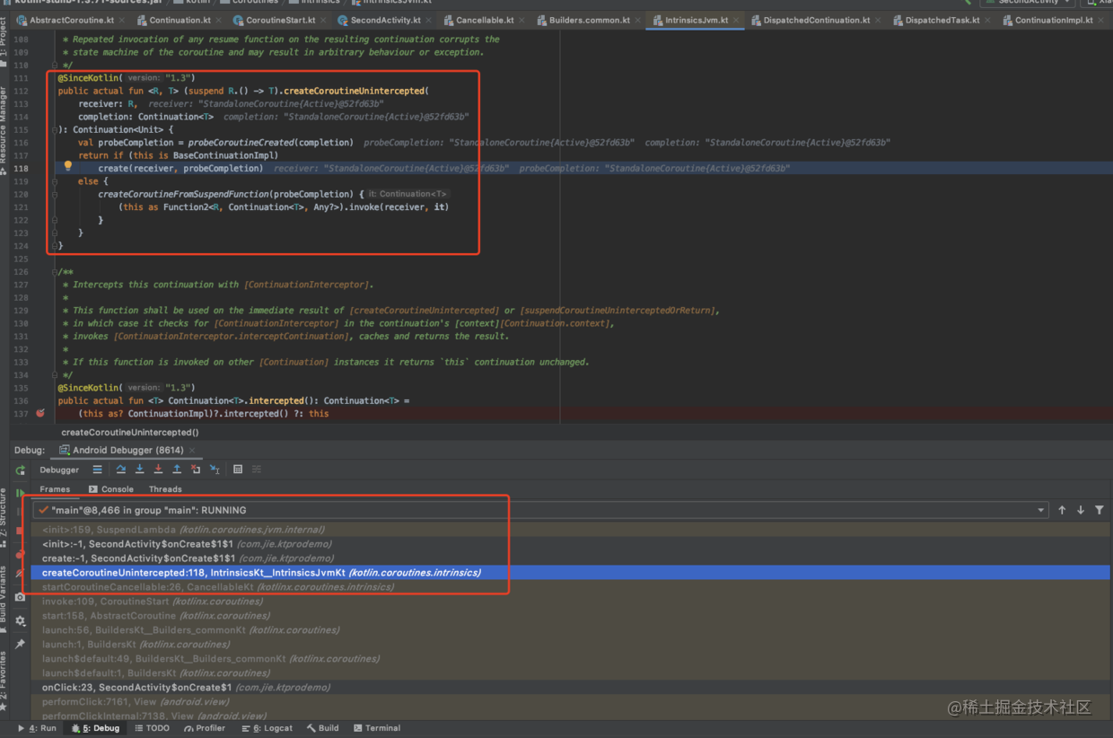Step out of current function
Screen dimensions: 1113x738
[177, 470]
